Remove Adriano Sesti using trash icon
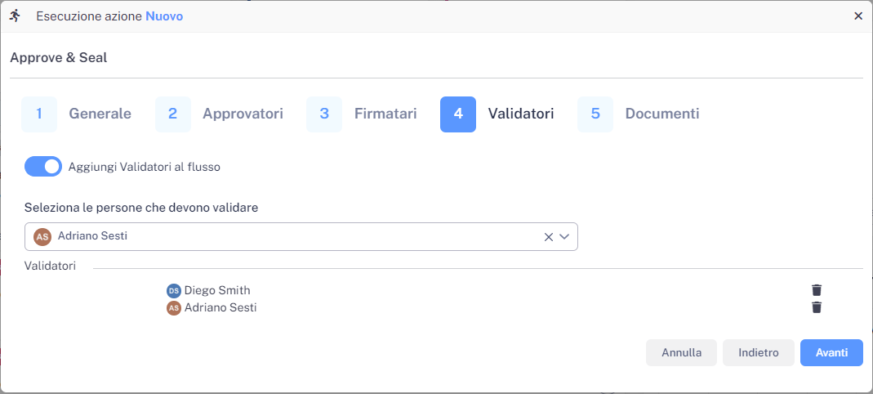 pyautogui.click(x=817, y=307)
